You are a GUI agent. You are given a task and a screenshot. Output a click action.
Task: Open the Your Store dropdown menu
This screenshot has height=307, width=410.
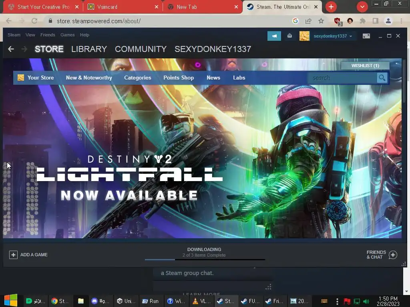40,78
